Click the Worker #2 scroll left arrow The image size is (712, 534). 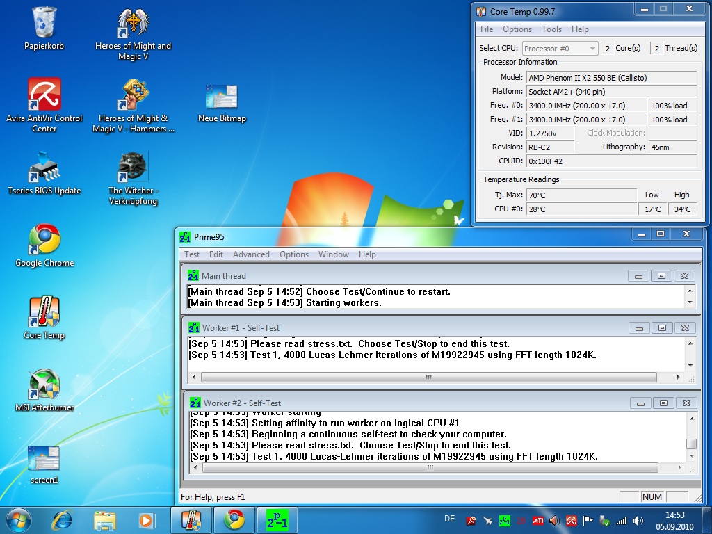click(195, 467)
